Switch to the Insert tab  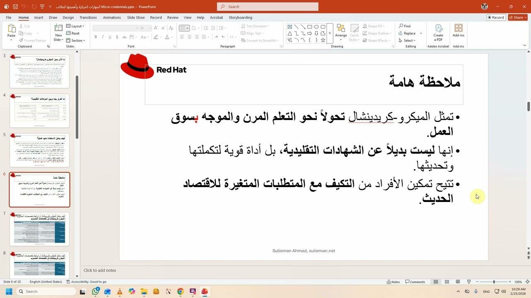tap(39, 17)
